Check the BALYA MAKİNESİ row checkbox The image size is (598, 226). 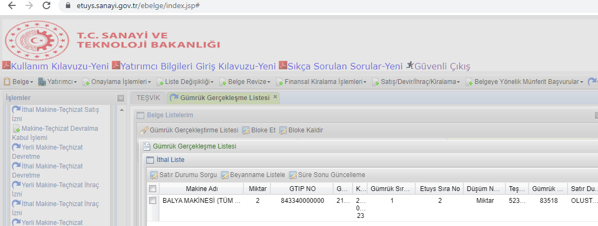[x=152, y=201]
